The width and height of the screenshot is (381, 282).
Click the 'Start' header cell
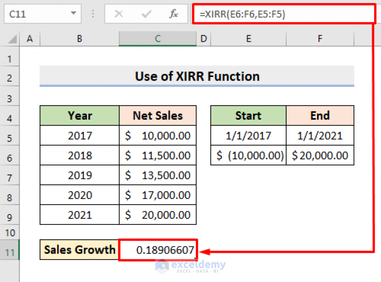click(x=249, y=116)
